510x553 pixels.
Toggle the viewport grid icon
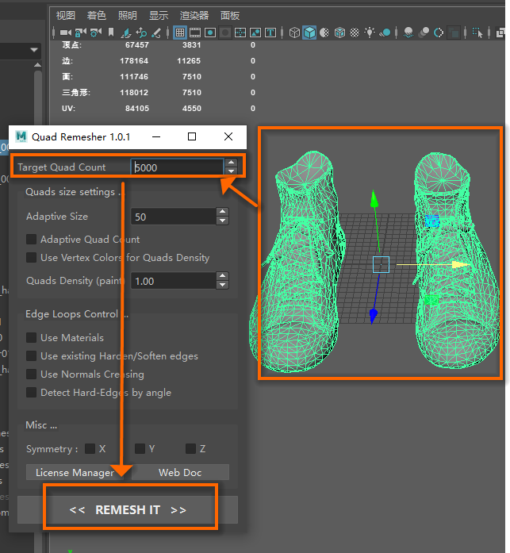(180, 33)
